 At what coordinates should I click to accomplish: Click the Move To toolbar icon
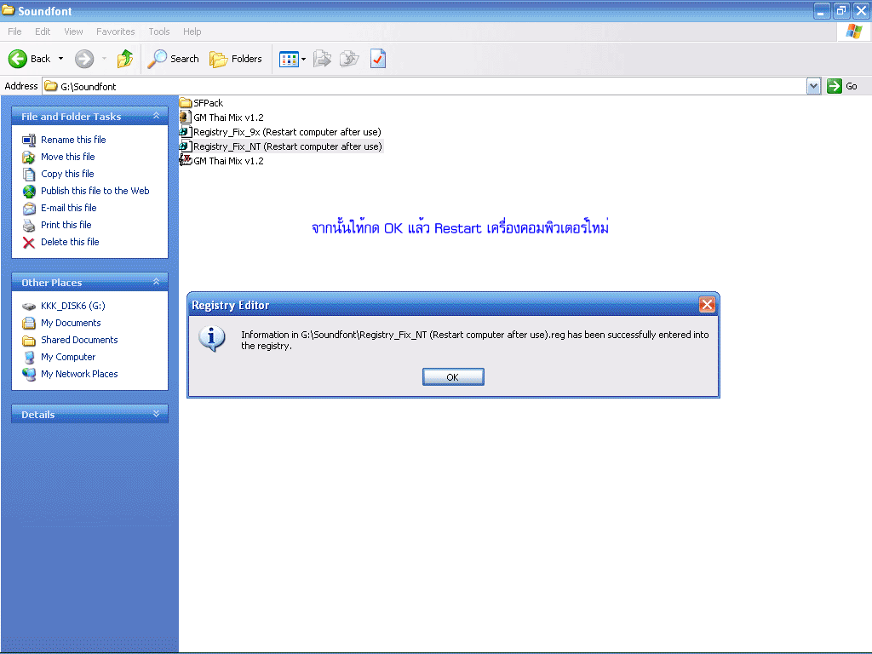pyautogui.click(x=322, y=59)
